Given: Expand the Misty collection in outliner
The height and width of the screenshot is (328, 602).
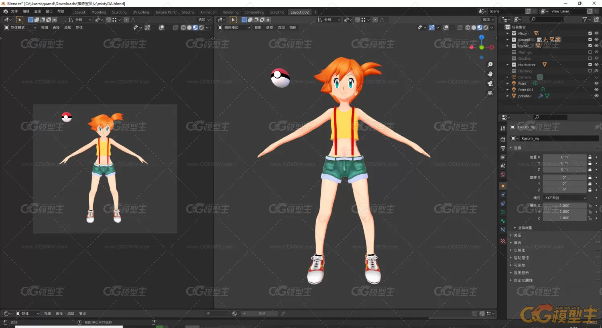Looking at the screenshot, I should 508,33.
